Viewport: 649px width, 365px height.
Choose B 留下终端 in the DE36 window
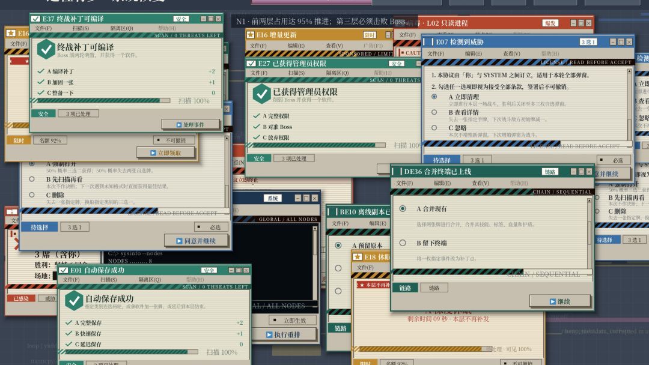coord(403,243)
